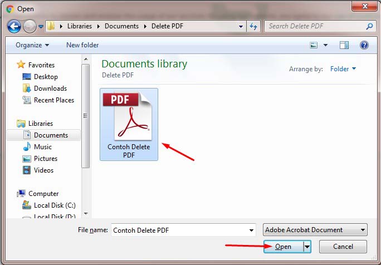Screen dimensions: 381x265
Task: Select the Contoh Delete PDF file thumbnail
Action: pos(129,124)
